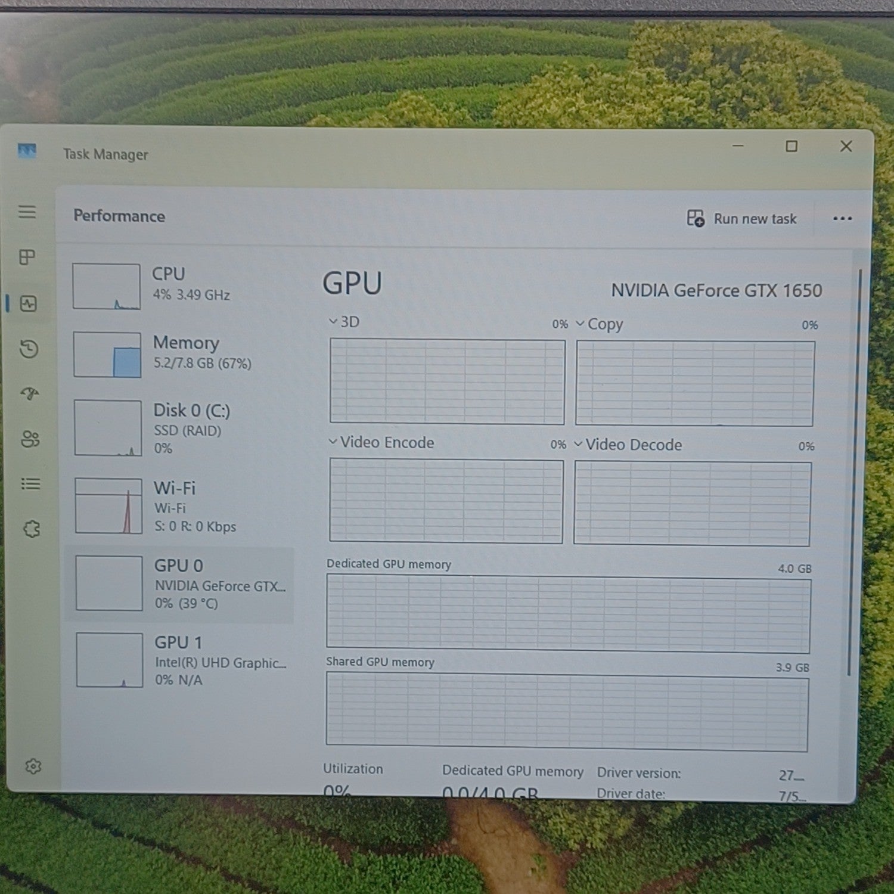Click the 3D usage graph
894x894 pixels.
pos(447,381)
